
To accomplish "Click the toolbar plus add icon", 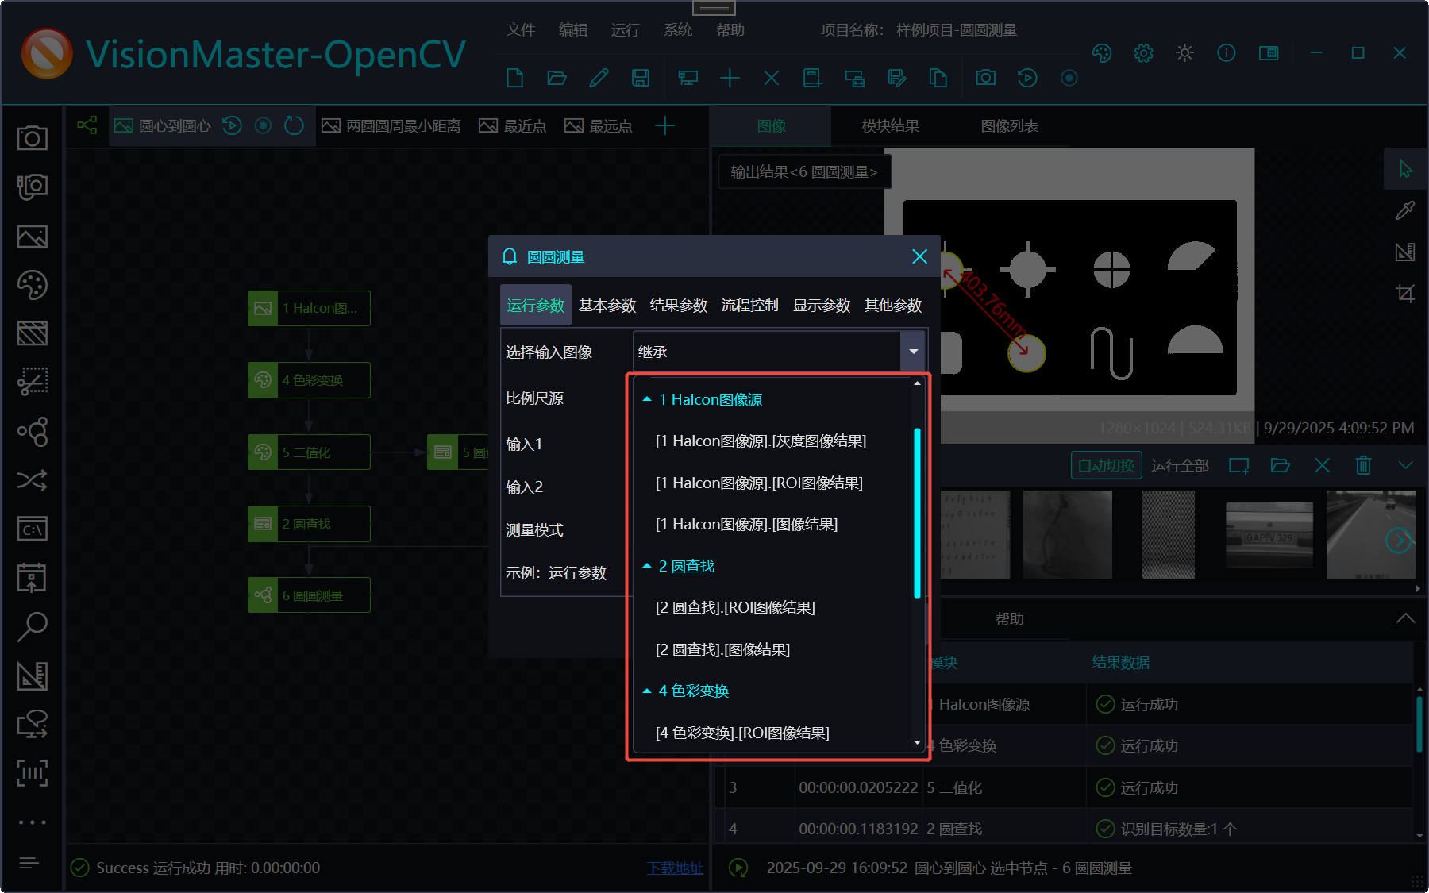I will tap(730, 78).
